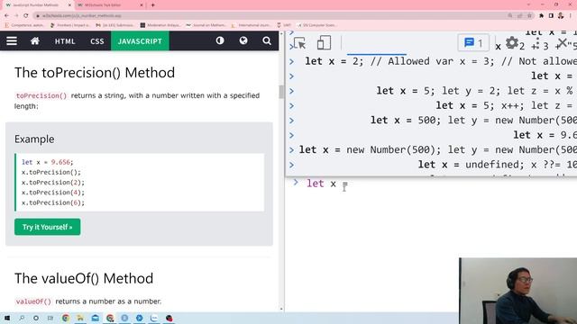The height and width of the screenshot is (324, 577).
Task: Expand console entry 'let x = 2; // Allowed'
Action: coord(292,61)
